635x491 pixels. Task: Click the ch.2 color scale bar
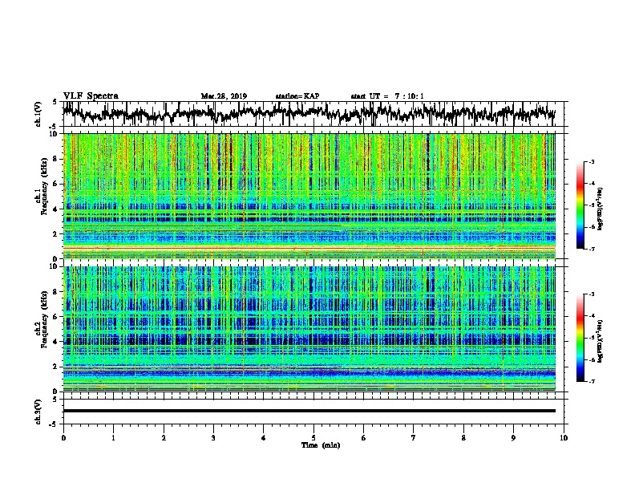coord(580,338)
